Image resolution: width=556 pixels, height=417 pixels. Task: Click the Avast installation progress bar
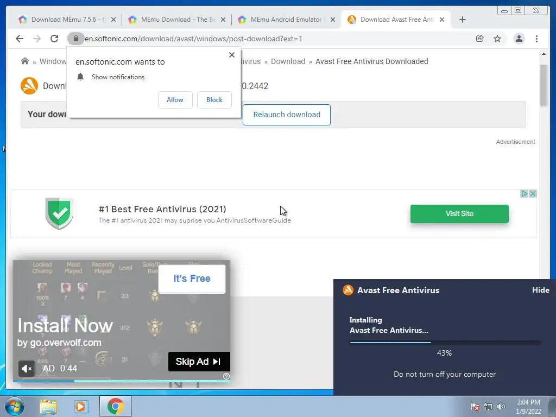point(445,343)
